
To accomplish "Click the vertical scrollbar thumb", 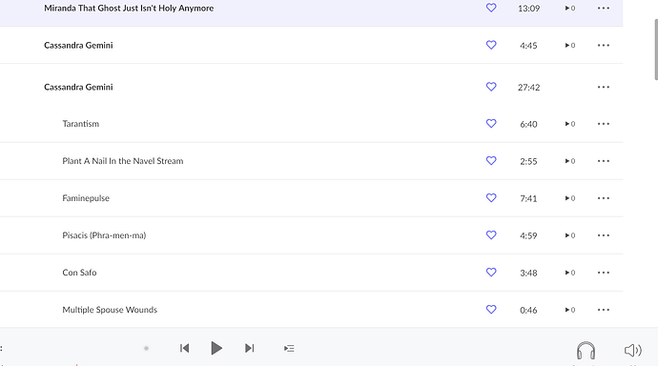I will click(656, 50).
